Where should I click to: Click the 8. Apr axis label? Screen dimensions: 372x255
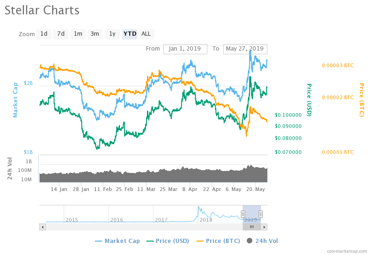coord(190,190)
